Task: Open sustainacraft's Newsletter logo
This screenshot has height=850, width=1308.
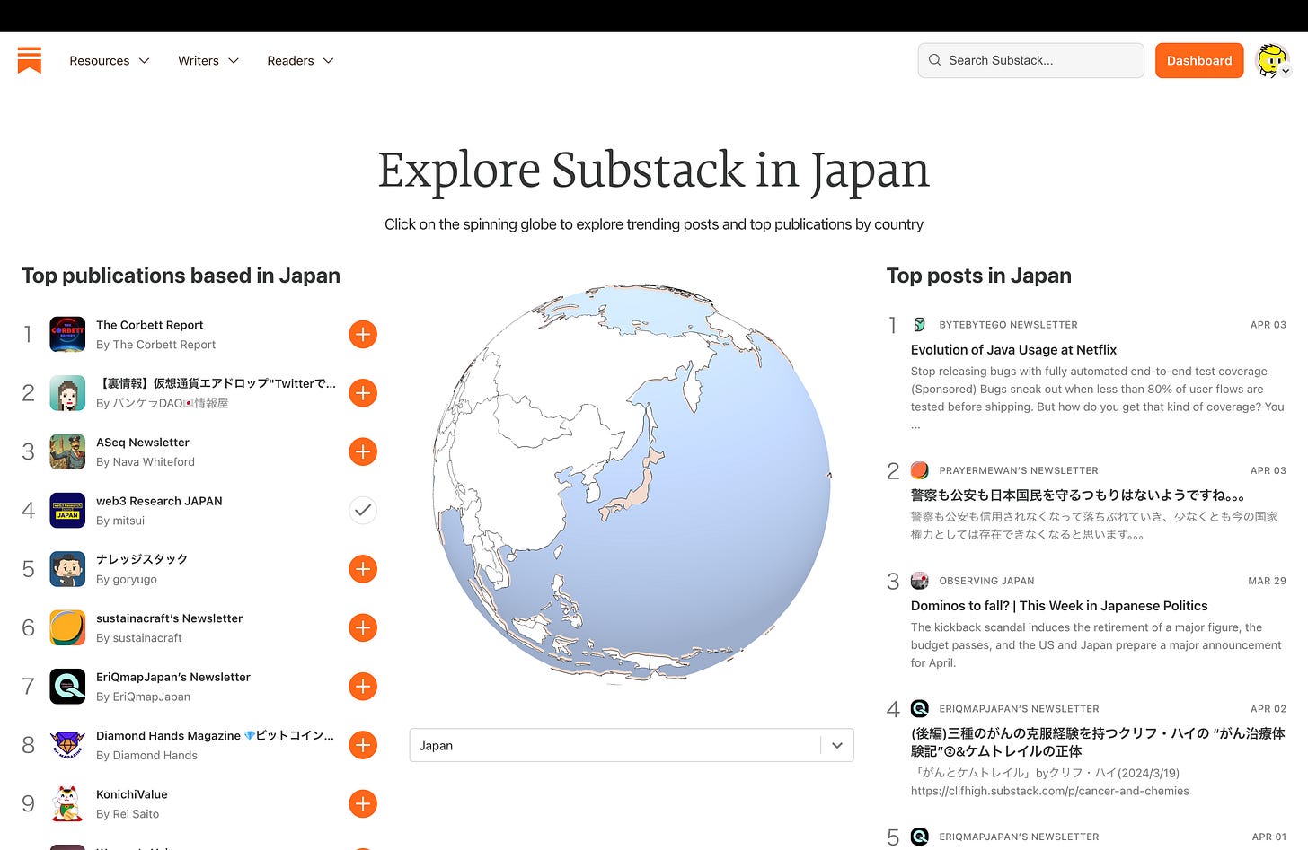Action: (67, 627)
